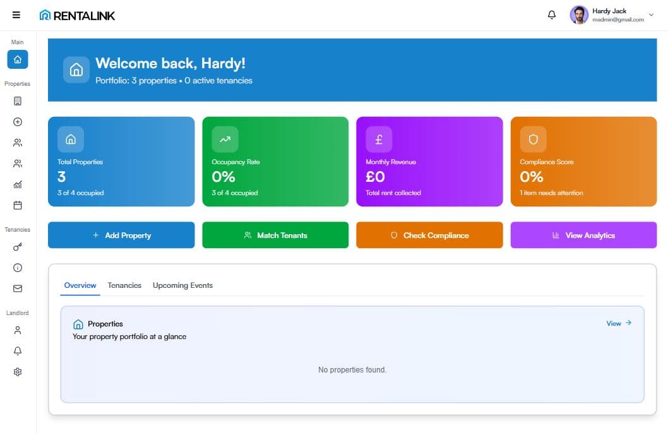The width and height of the screenshot is (668, 435).
Task: Open the calendar icon in sidebar
Action: click(x=18, y=205)
